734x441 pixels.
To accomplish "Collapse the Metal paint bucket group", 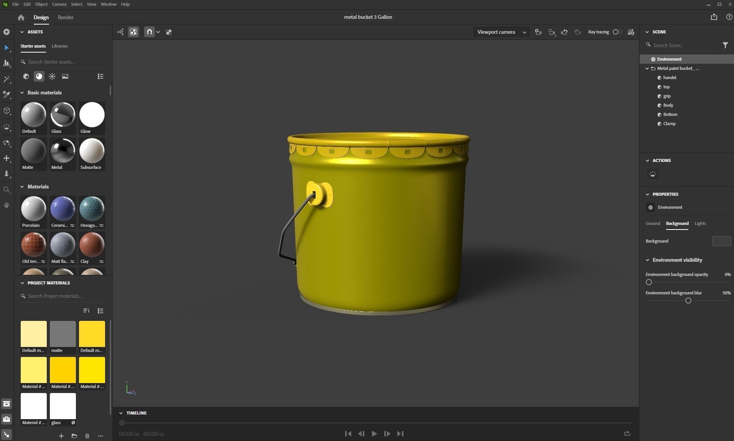I will pyautogui.click(x=647, y=68).
